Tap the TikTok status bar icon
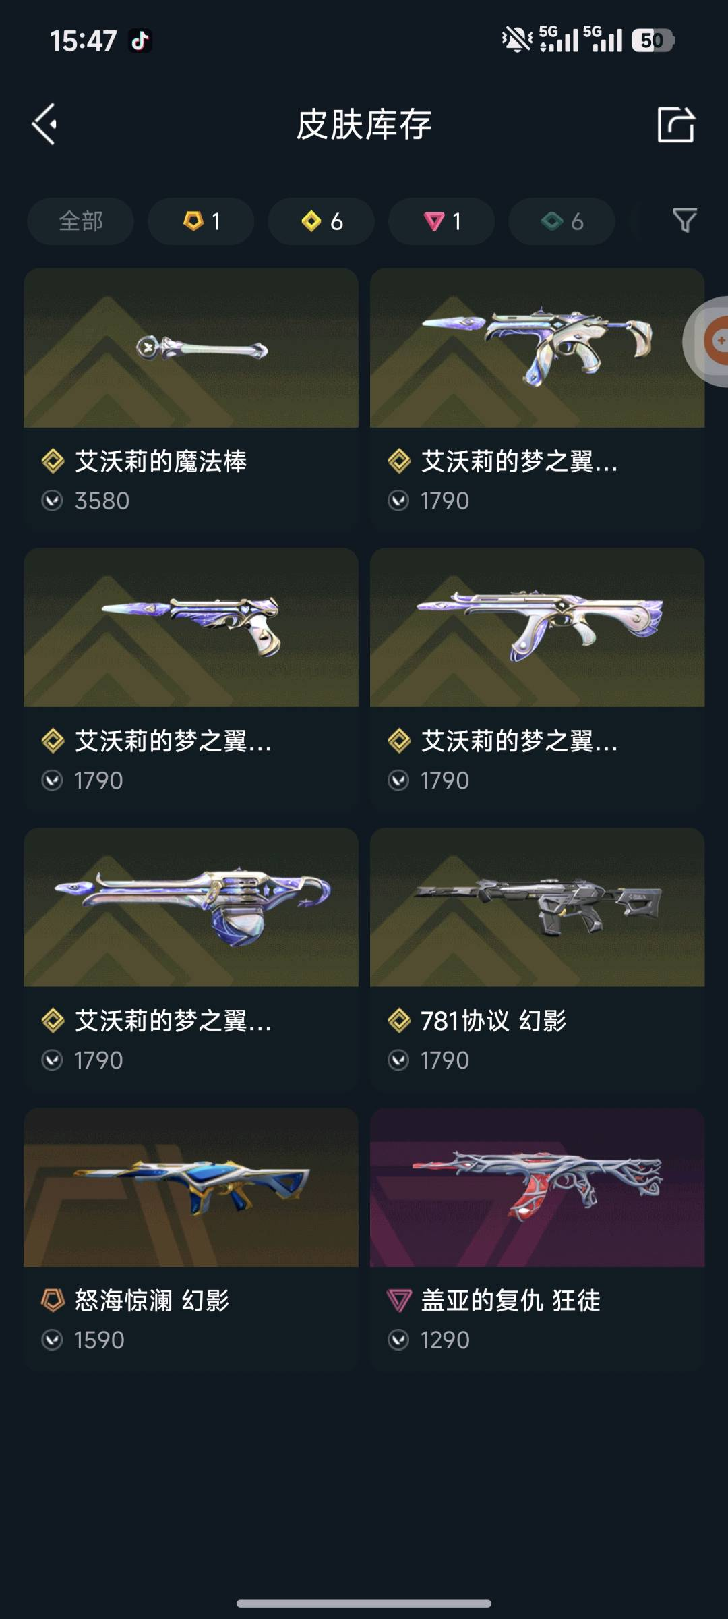 [x=140, y=41]
